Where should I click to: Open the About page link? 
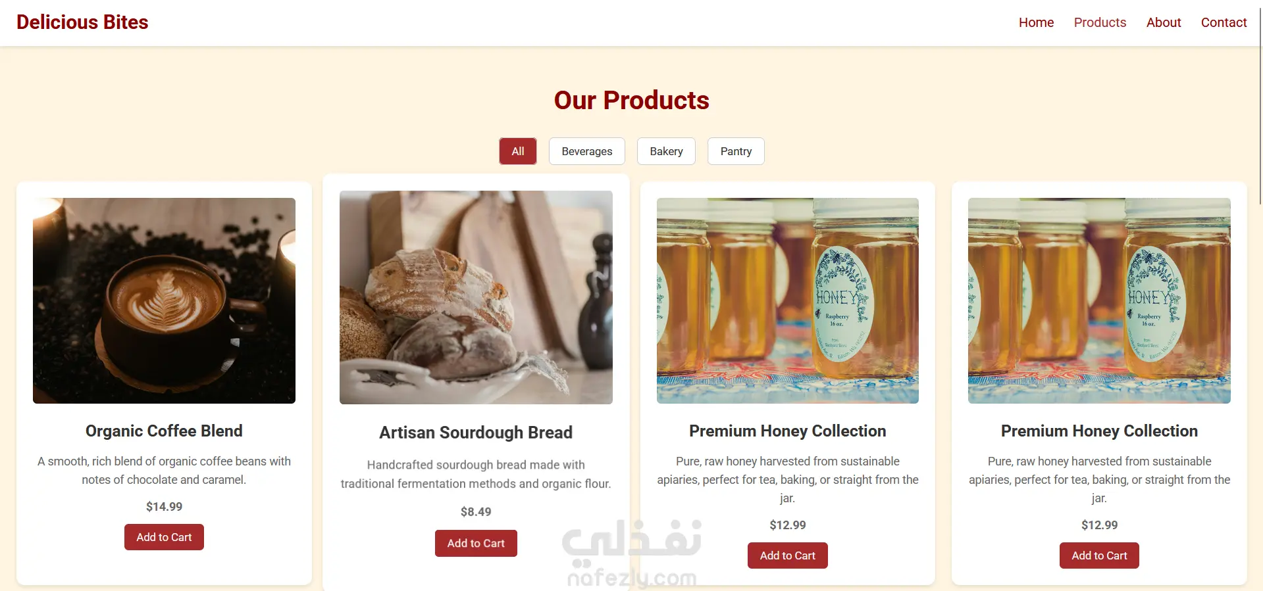pyautogui.click(x=1164, y=22)
